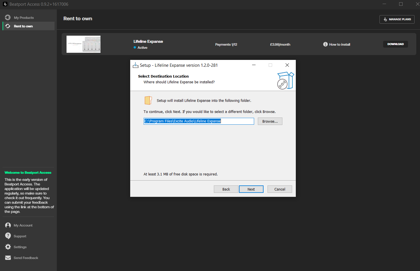Go Back in the setup wizard
Screen dimensions: 420x271
[x=226, y=189]
